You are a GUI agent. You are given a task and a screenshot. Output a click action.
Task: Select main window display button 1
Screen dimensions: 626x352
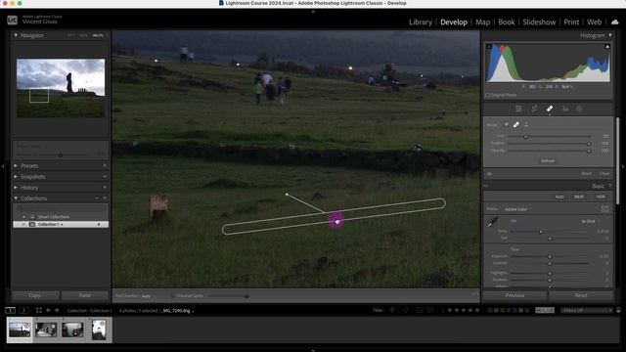(11, 310)
